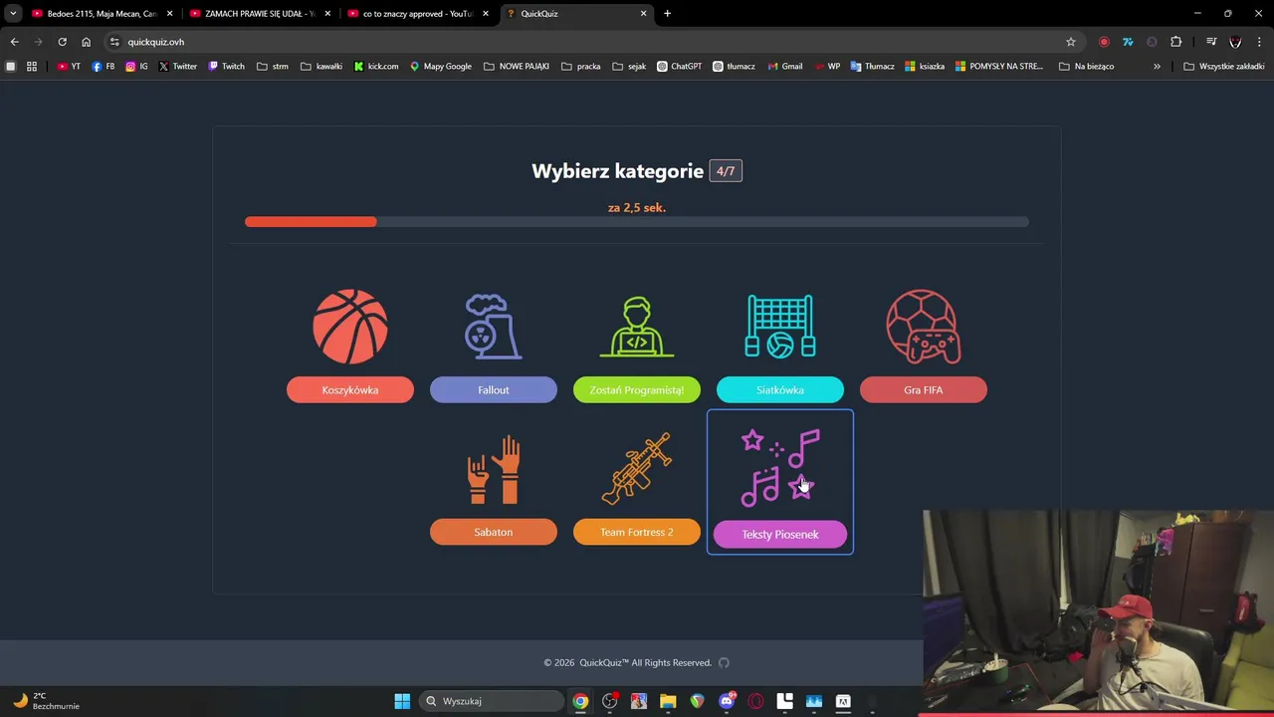Switch to the ZAMACH PRAWIE SIĘ UDAŁ tab

[260, 14]
